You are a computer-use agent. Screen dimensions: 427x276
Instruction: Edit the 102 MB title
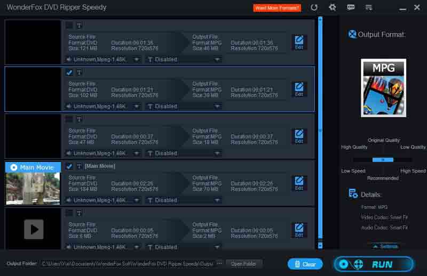(299, 90)
